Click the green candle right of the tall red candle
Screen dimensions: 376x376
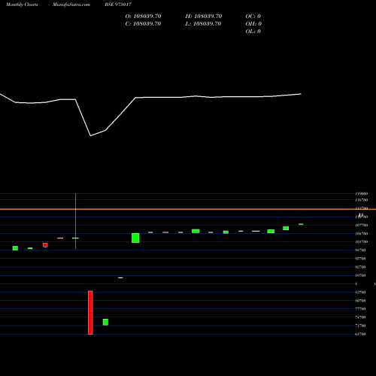tap(105, 322)
